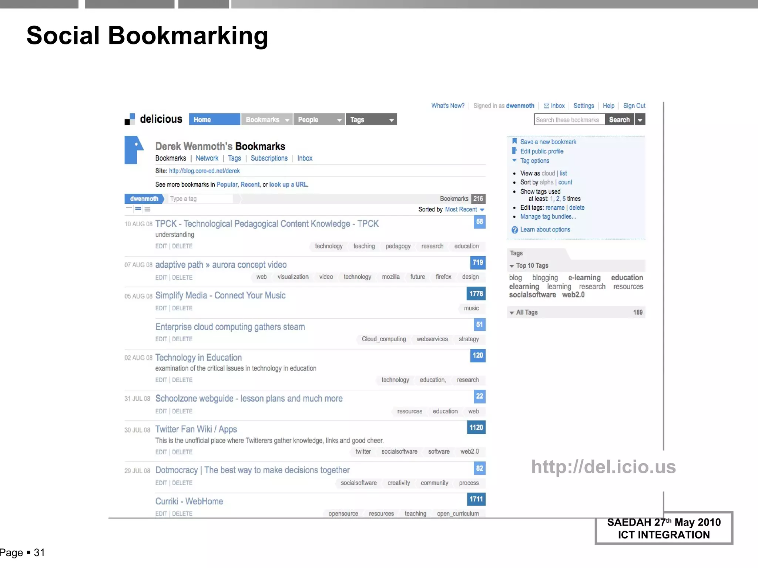Open TPCK Technological Pedagogical Content Knowledge bookmark
Image resolution: width=758 pixels, height=568 pixels.
[267, 224]
